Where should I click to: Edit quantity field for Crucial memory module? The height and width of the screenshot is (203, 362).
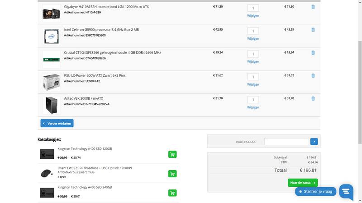253,54
